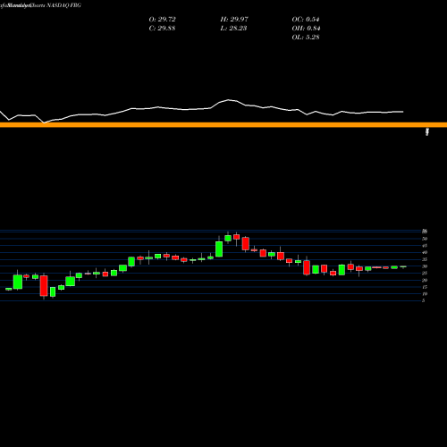Click the 30 price axis label
The height and width of the screenshot is (447, 447).
point(425,266)
